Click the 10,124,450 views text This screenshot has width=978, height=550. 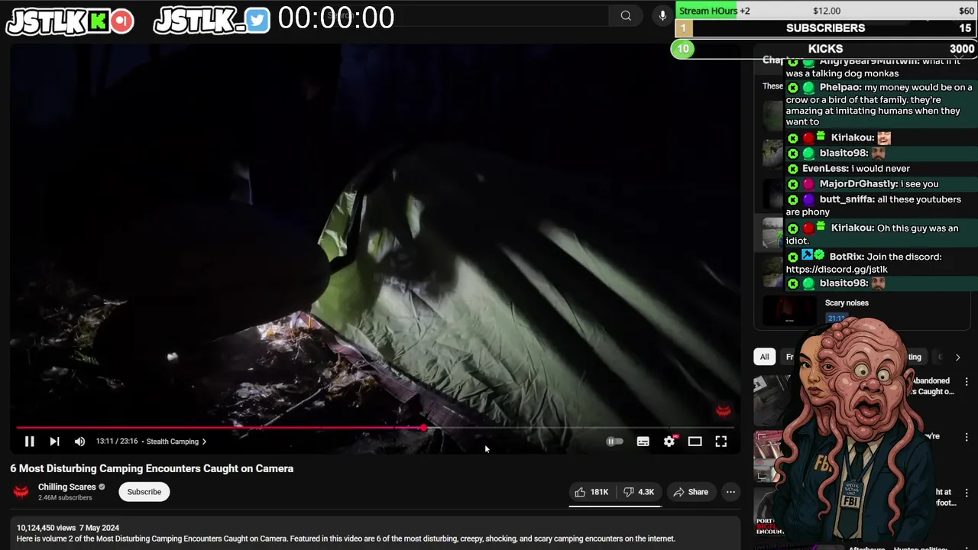click(47, 528)
